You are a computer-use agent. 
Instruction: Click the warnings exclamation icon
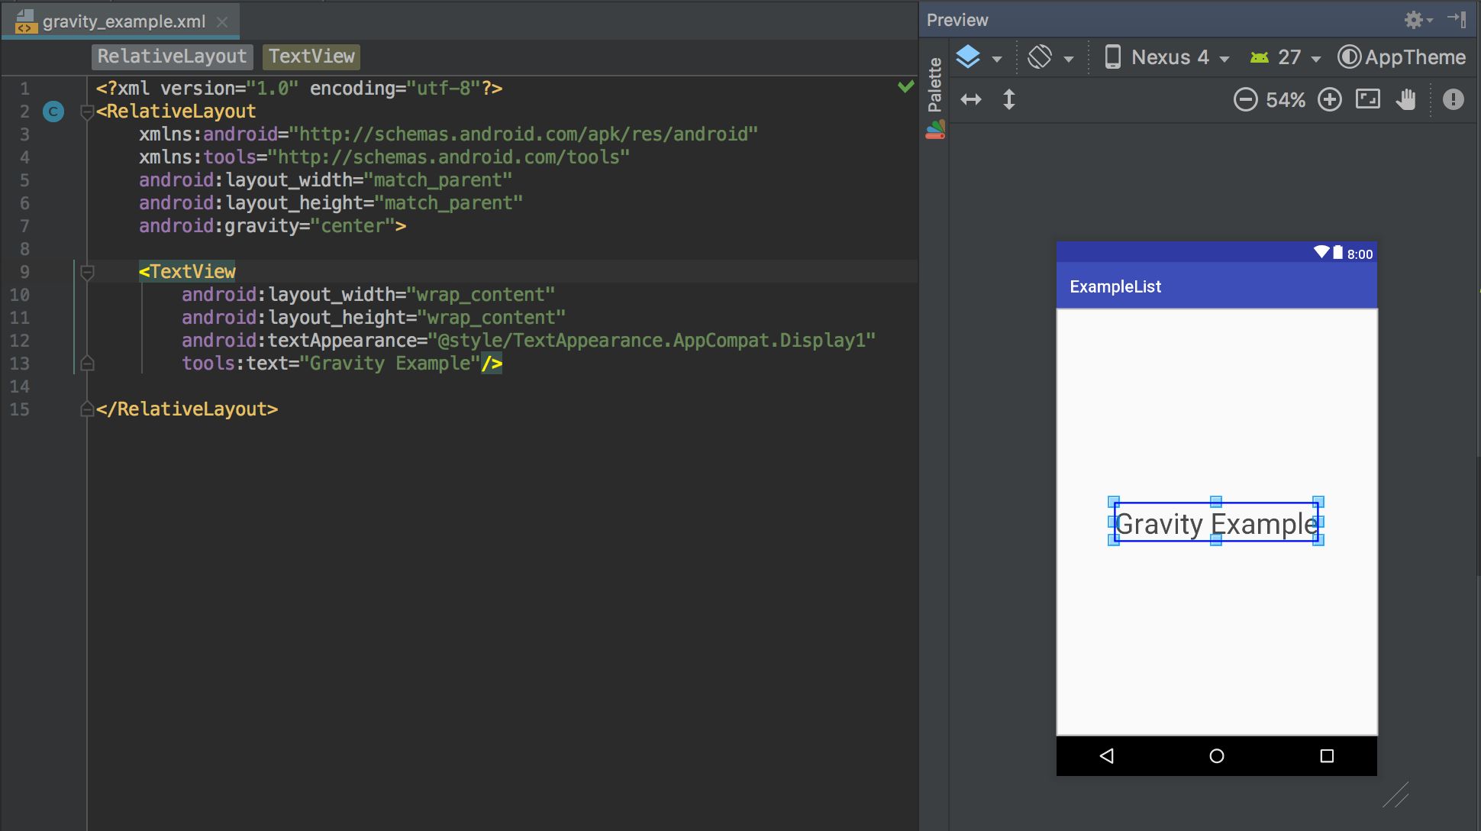coord(1453,99)
